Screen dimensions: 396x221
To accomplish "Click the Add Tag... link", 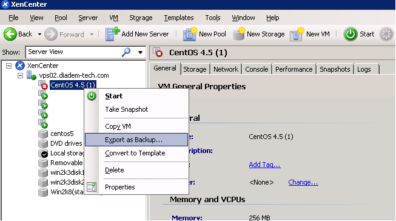I will [264, 165].
